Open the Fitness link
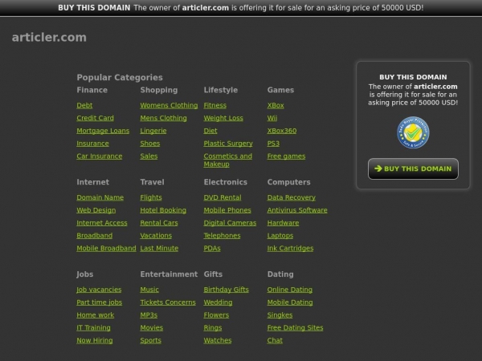The width and height of the screenshot is (482, 361). coord(214,105)
